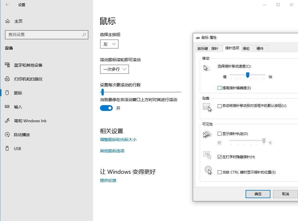Click the search magnifier icon
The width and height of the screenshot is (298, 221).
pyautogui.click(x=84, y=34)
